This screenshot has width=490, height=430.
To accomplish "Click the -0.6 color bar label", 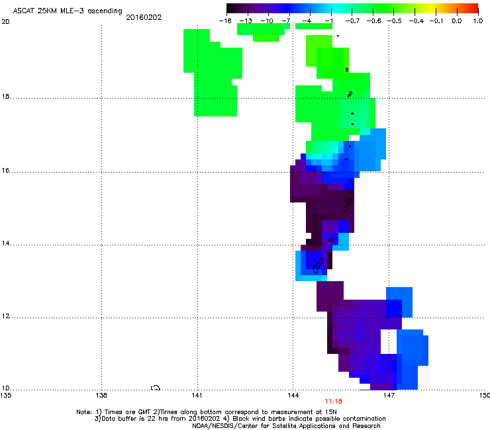I will [373, 21].
